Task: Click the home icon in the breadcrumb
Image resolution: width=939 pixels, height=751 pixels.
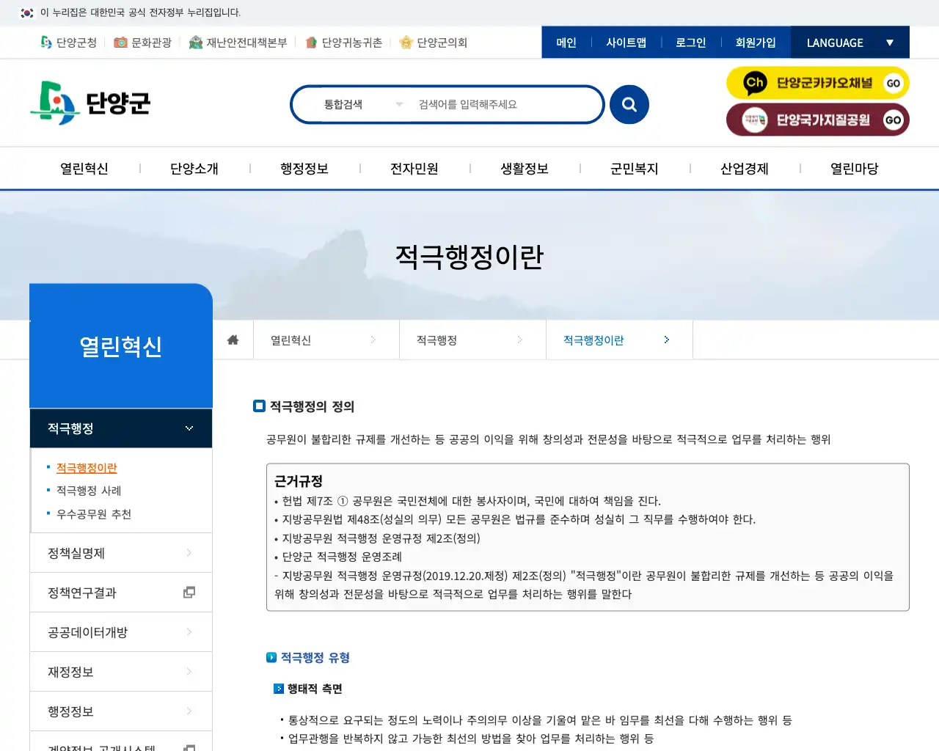Action: tap(233, 339)
